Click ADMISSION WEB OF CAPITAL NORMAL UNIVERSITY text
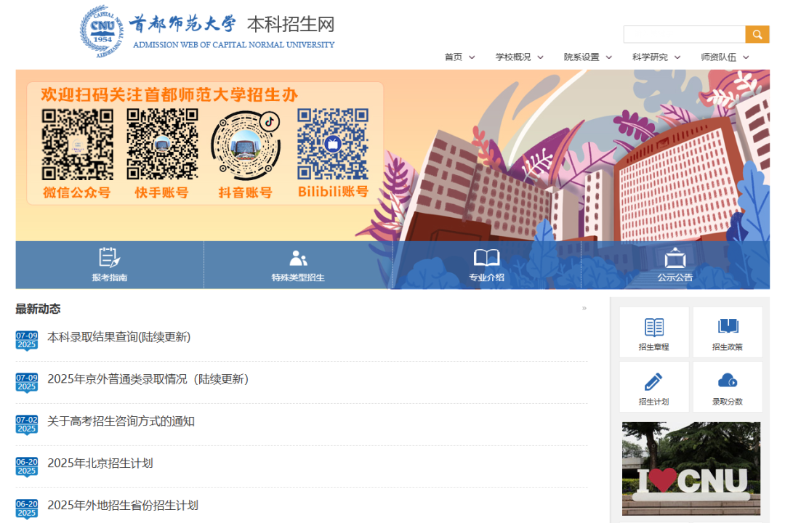 [234, 44]
